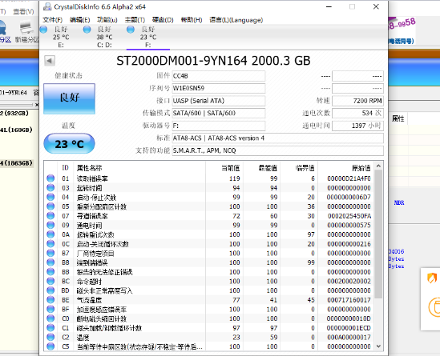Select raw value 00717160017
The width and height of the screenshot is (440, 356).
pyautogui.click(x=349, y=300)
